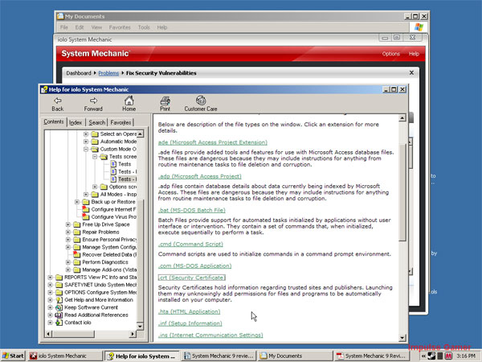Image resolution: width=482 pixels, height=362 pixels.
Task: Click the Back arrow in help toolbar
Action: (x=57, y=101)
